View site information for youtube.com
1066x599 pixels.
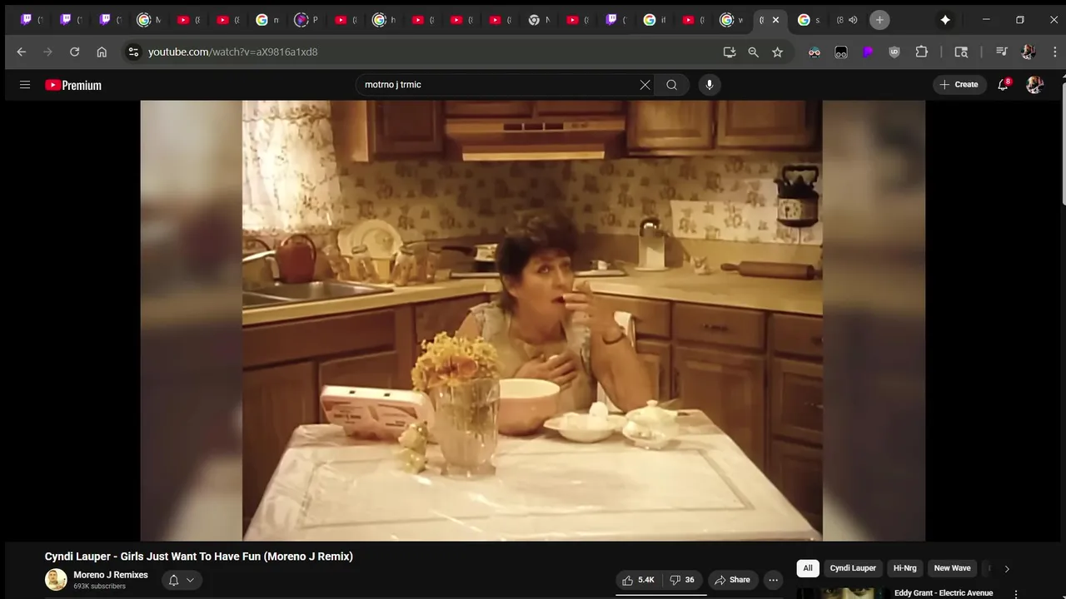(x=133, y=52)
